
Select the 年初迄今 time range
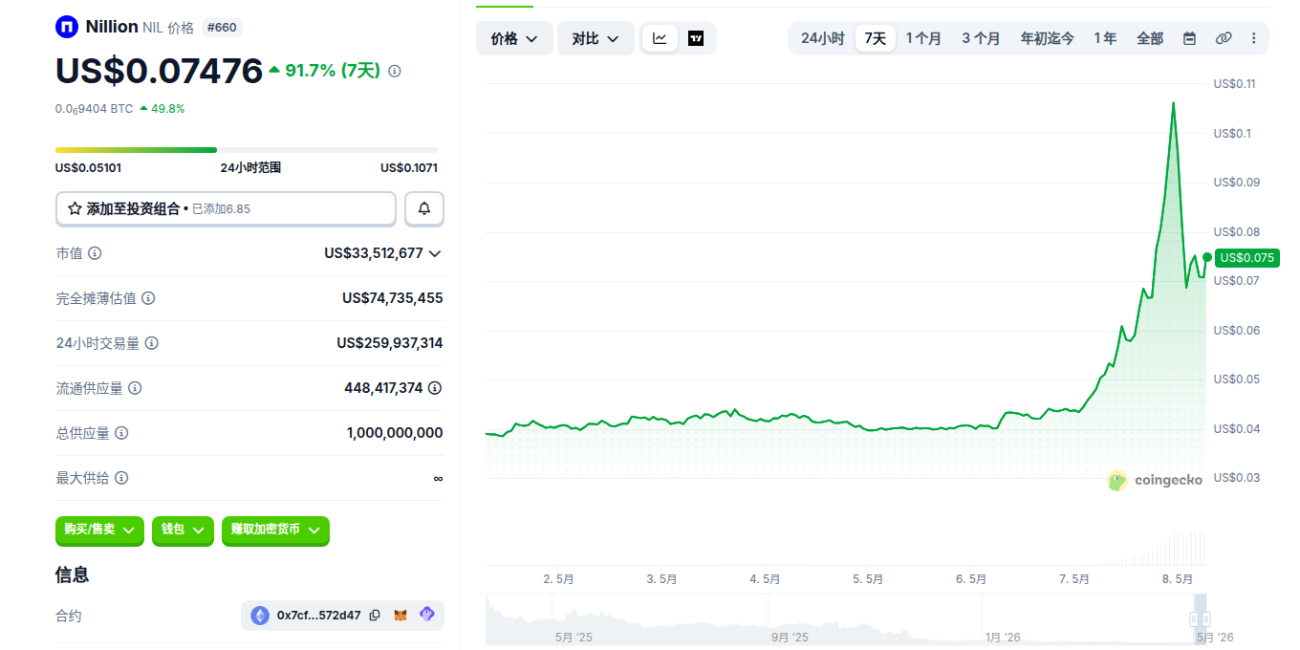[x=1047, y=38]
